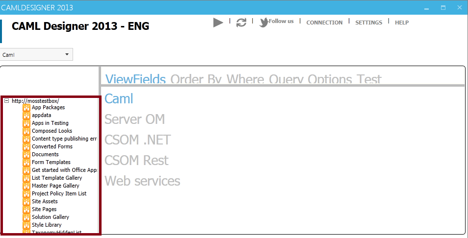Collapse the http://mosstestbox/ tree node
Screen dimensions: 468x238
pyautogui.click(x=6, y=101)
